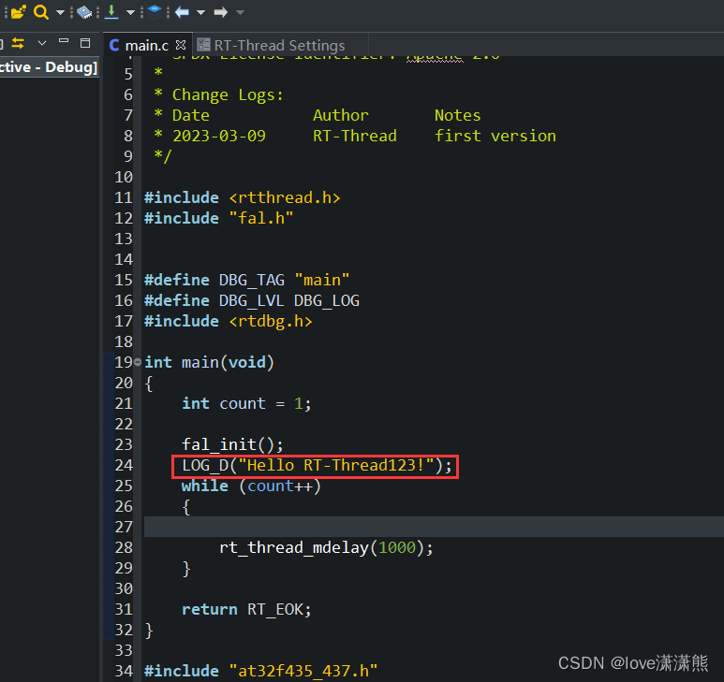
Task: Open the forward history dropdown arrow
Action: pos(240,12)
